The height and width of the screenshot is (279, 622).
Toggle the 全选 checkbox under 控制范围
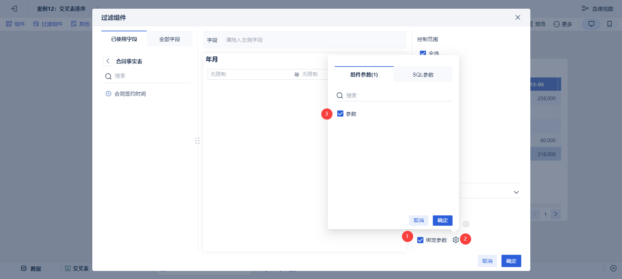423,53
